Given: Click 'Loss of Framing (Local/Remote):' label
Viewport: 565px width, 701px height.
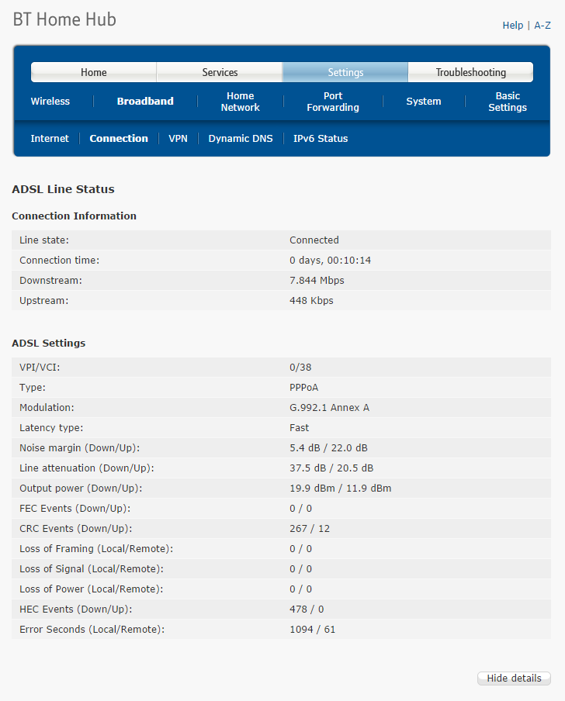Looking at the screenshot, I should [96, 548].
